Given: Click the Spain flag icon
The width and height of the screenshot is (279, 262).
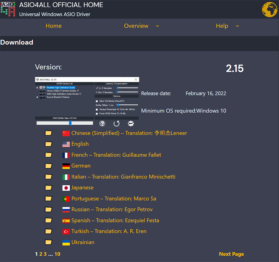Looking at the screenshot, I should 66,221.
